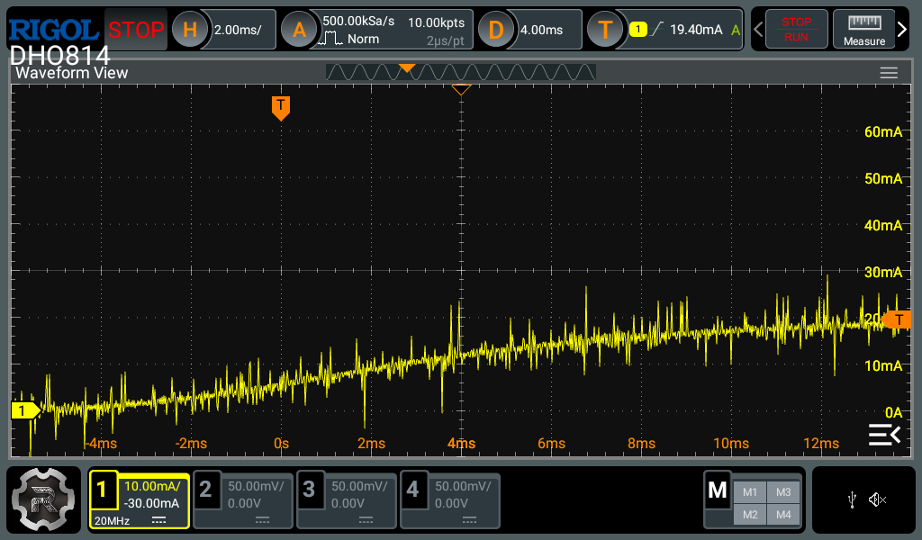Open trigger settings via T icon

click(605, 30)
